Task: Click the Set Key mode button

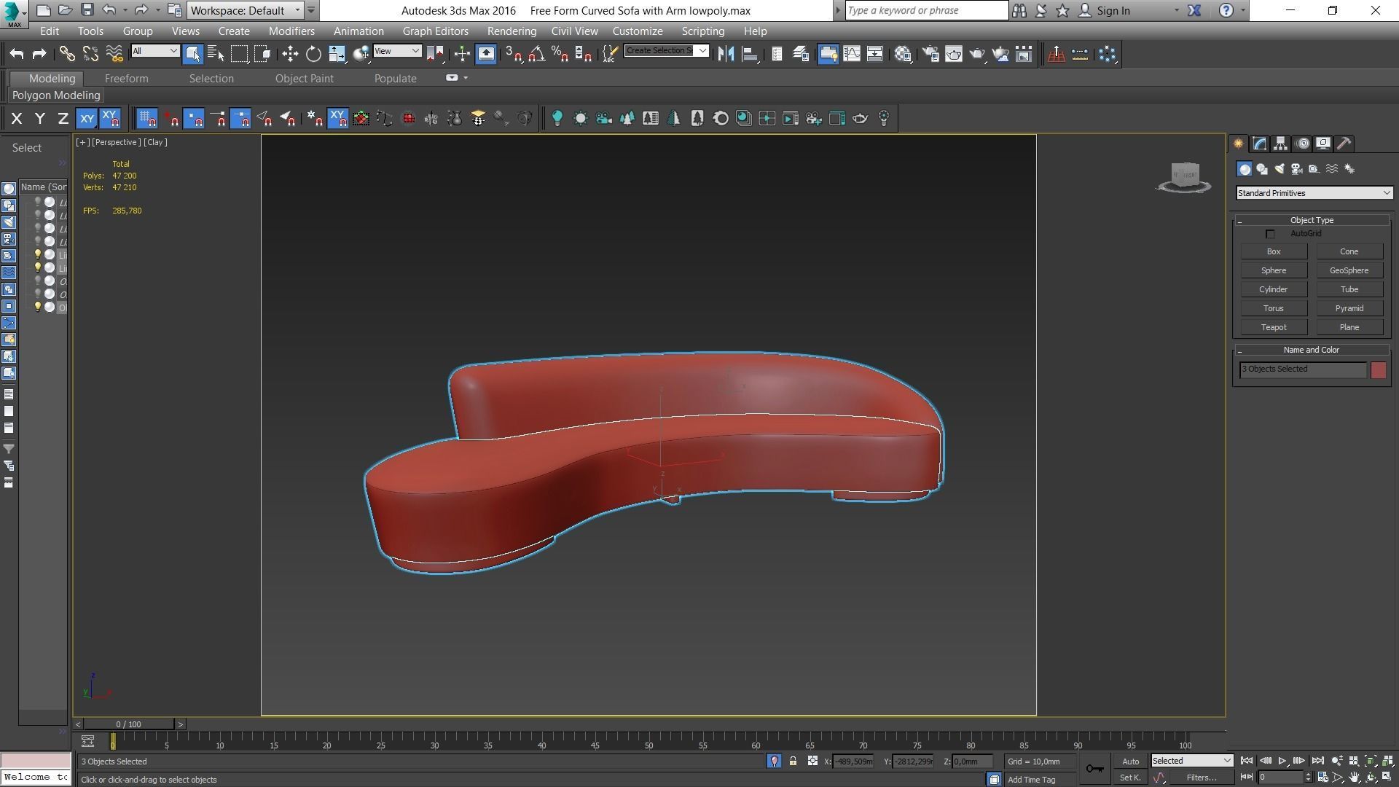Action: [1130, 778]
